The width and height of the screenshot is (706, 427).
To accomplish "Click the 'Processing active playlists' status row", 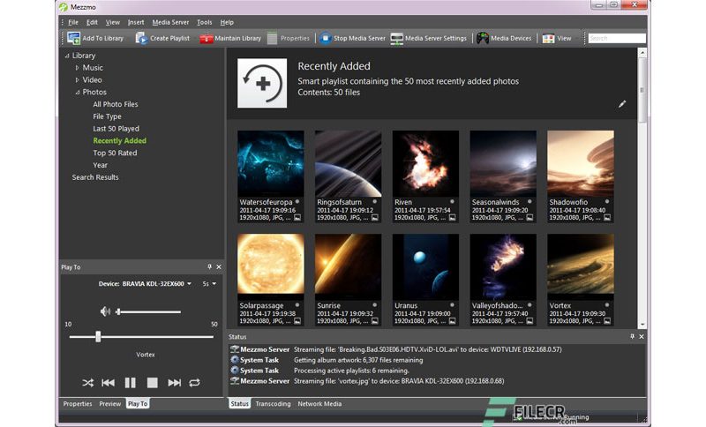I will pos(319,371).
